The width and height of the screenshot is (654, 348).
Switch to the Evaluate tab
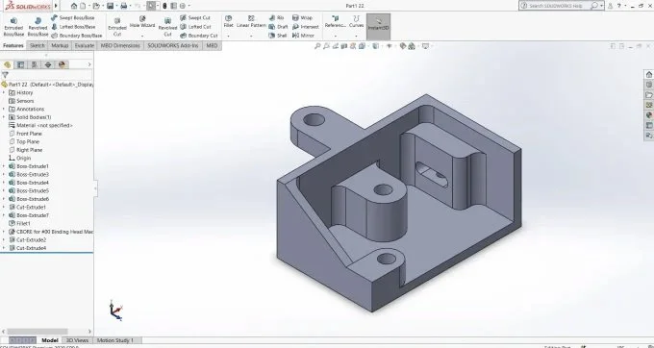(x=85, y=46)
